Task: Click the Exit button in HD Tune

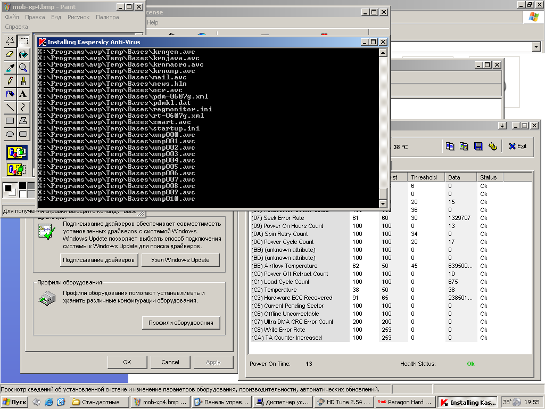Action: pos(518,146)
